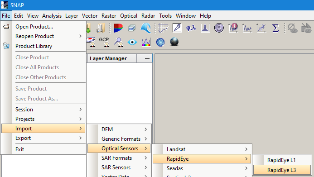The height and width of the screenshot is (177, 314).
Task: Open the Radar menu
Action: coord(148,16)
